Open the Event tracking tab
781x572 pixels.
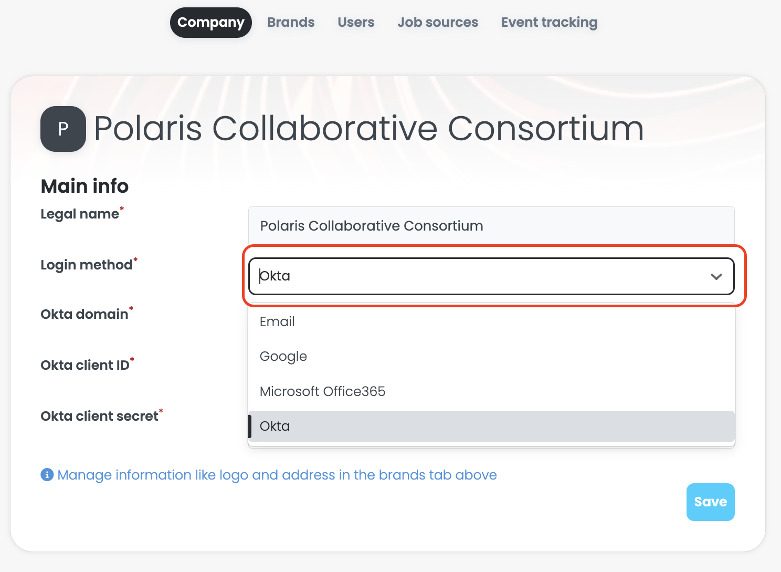pos(549,22)
